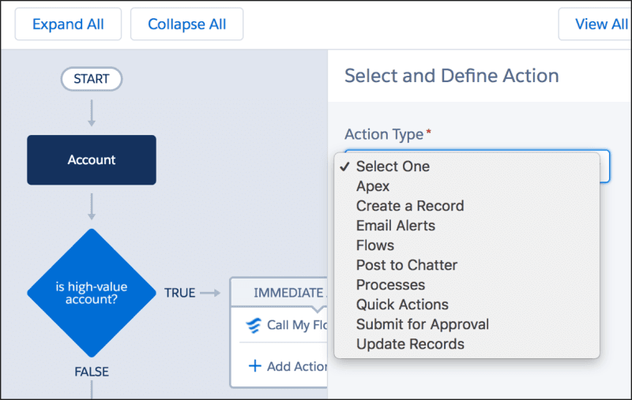Viewport: 632px width, 400px height.
Task: Select Flows as the action type
Action: point(374,245)
